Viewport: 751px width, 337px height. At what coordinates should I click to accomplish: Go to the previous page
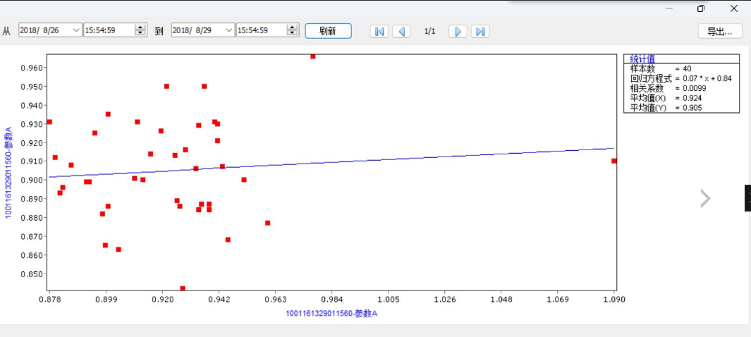click(x=401, y=31)
